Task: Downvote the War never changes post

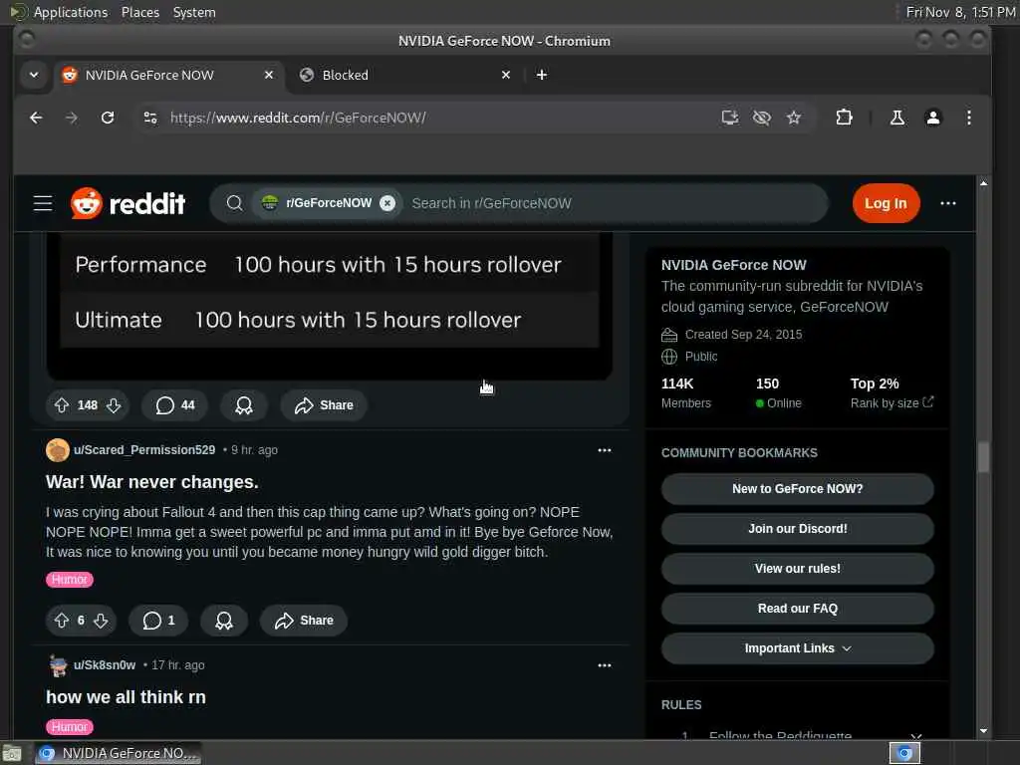Action: point(101,621)
